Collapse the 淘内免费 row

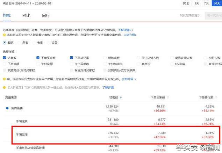(7, 108)
